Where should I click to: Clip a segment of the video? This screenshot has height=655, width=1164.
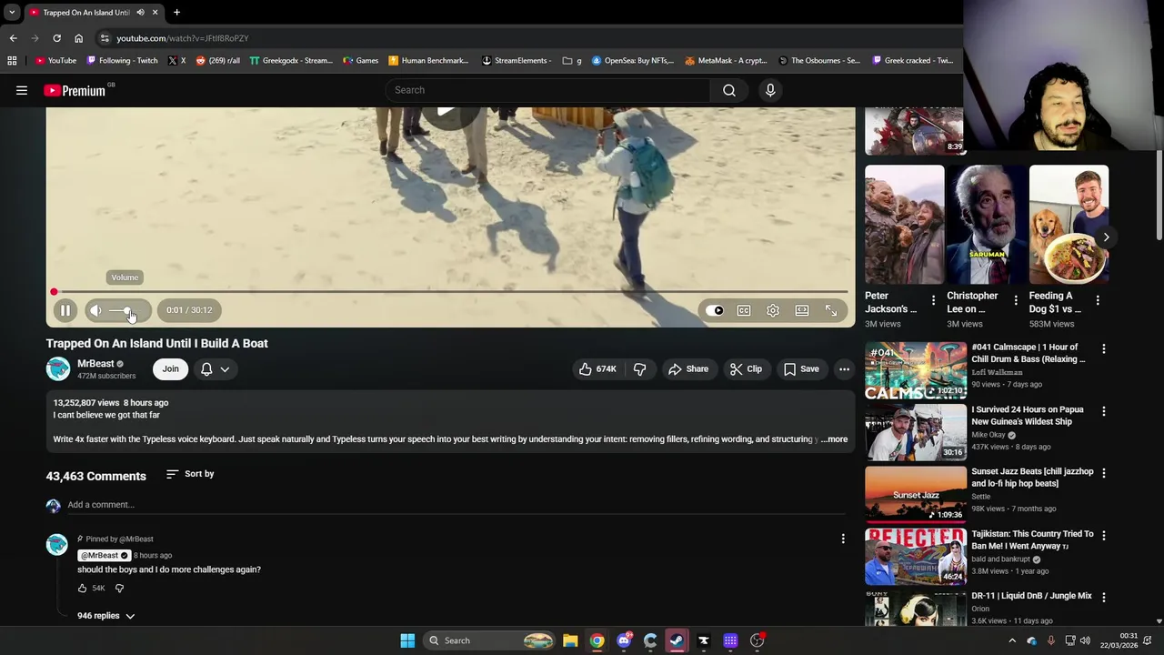pos(747,368)
